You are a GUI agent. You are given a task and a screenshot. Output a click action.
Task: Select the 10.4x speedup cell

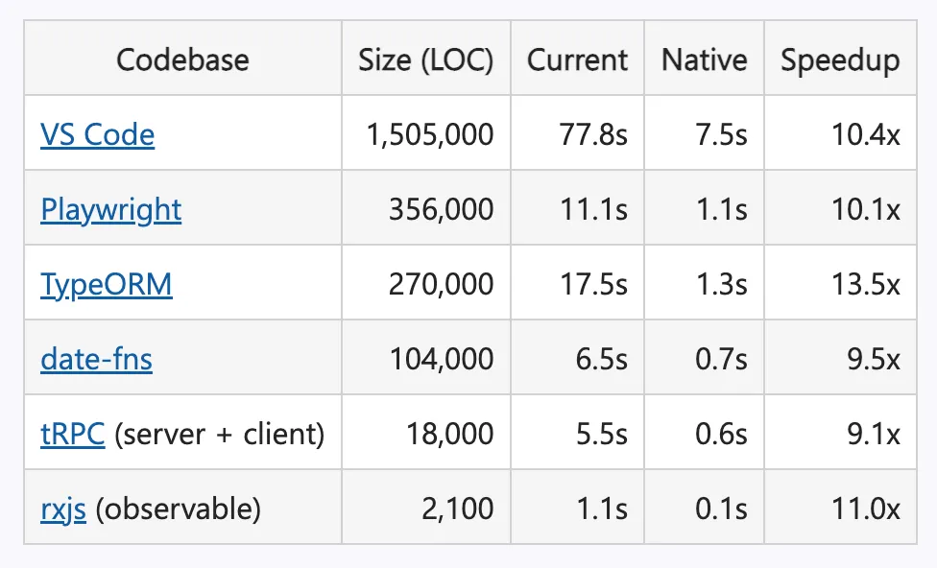[840, 133]
